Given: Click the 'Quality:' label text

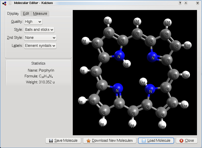Looking at the screenshot, I should pyautogui.click(x=17, y=22).
